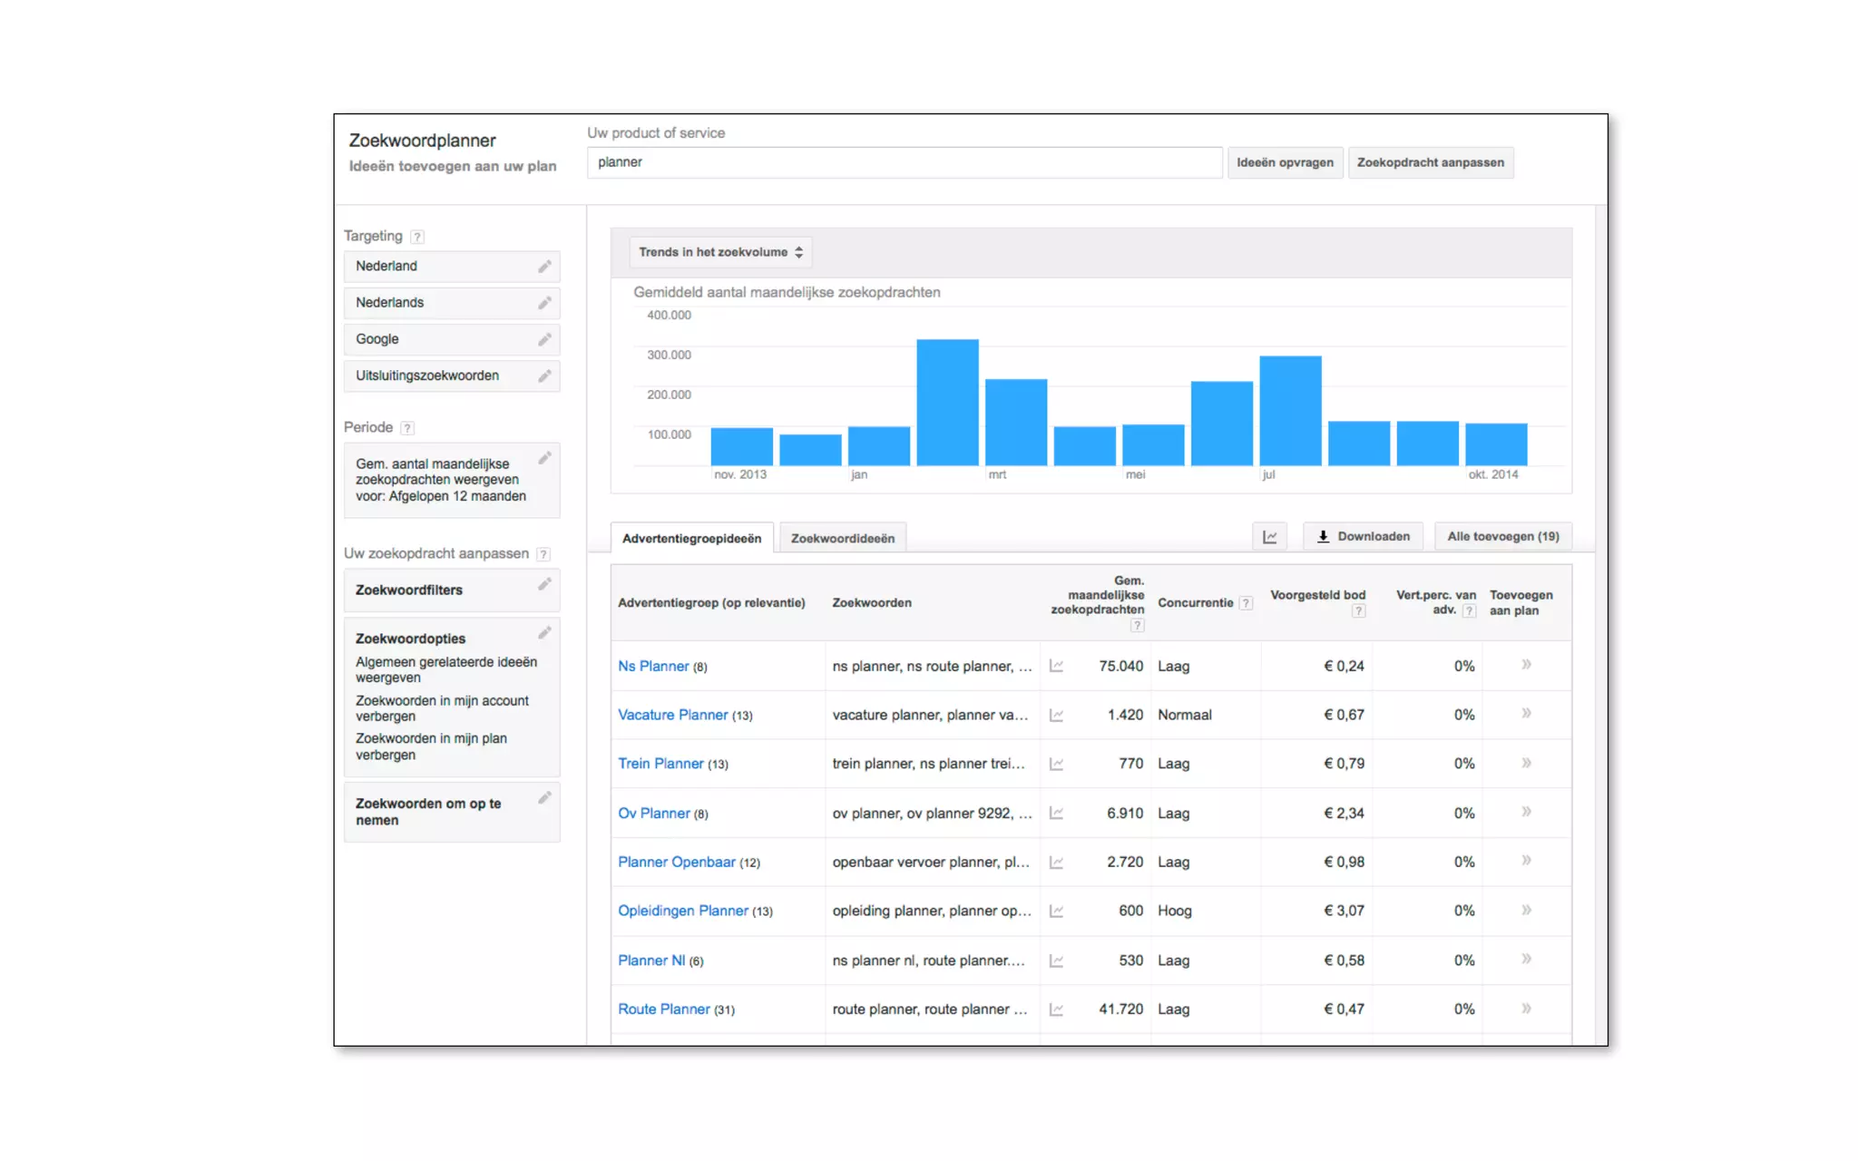Click the tallest blue bar in chart
This screenshot has height=1161, width=1858.
pyautogui.click(x=947, y=402)
